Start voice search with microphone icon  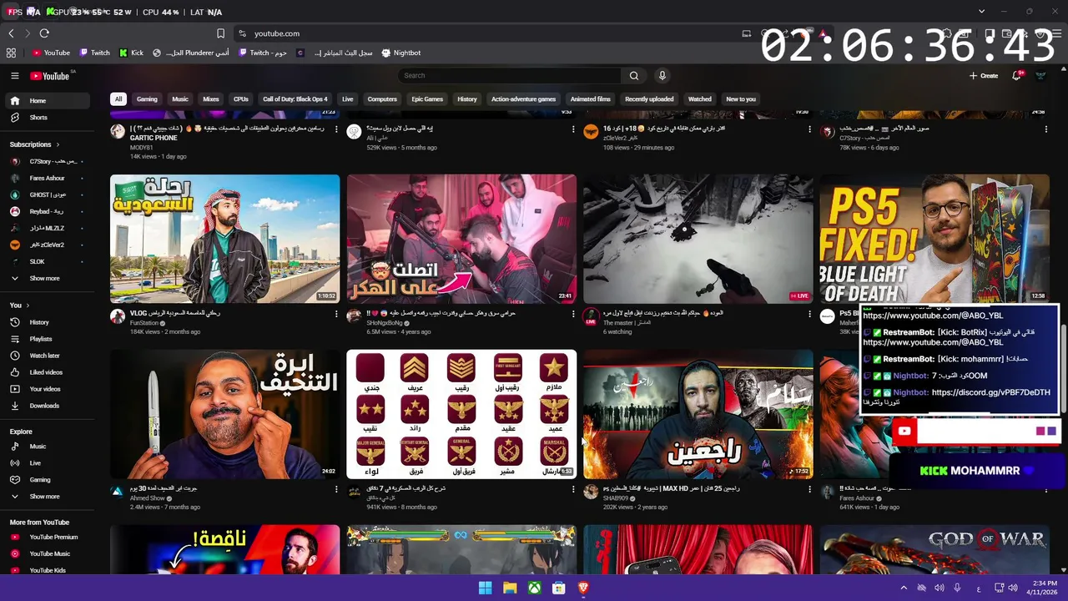coord(662,76)
